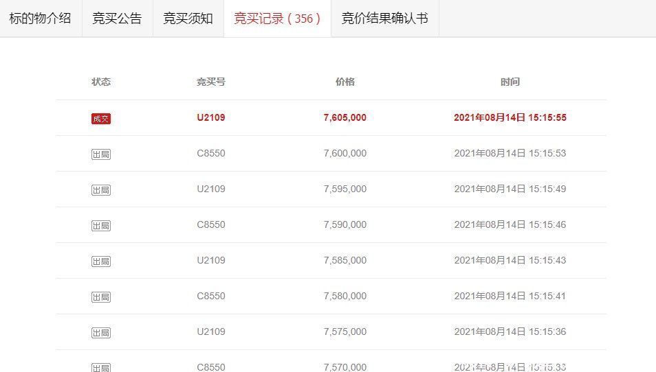Click the 出局 badge for bid 7,595,000

(101, 190)
